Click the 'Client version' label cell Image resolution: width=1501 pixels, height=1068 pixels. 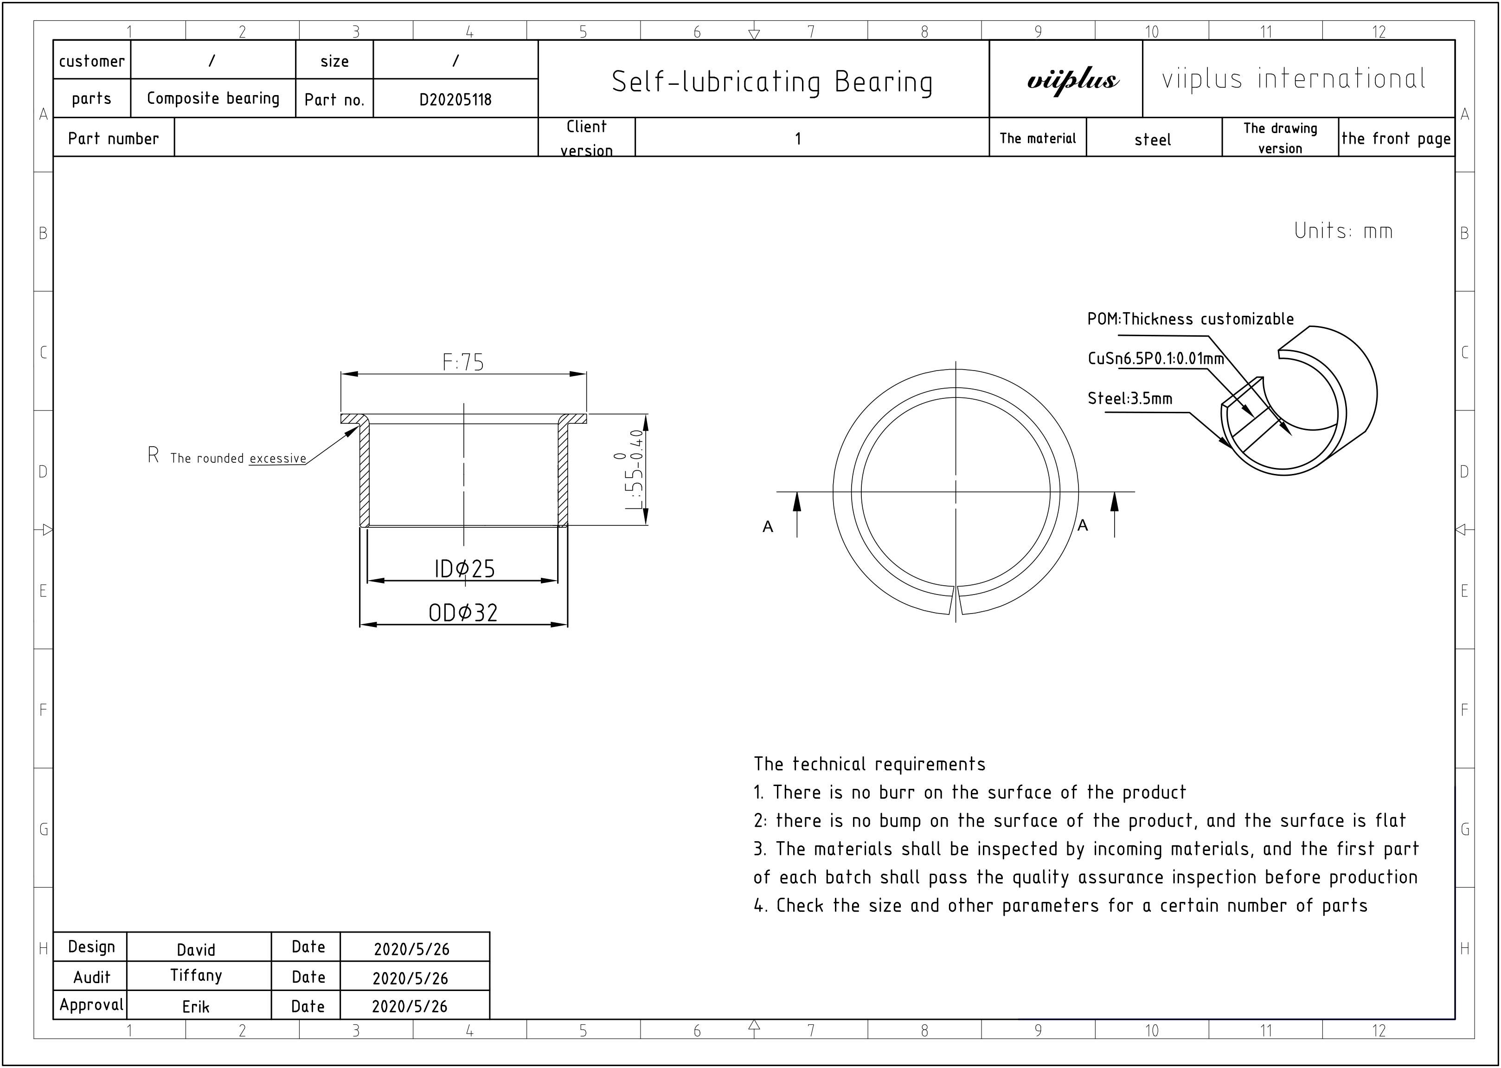(x=587, y=137)
